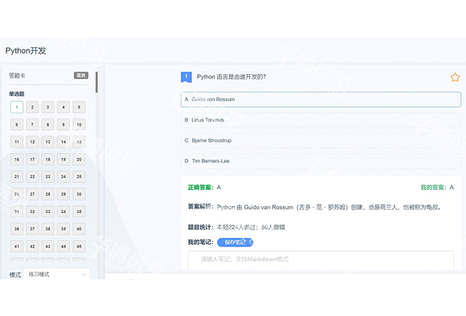Image resolution: width=466 pixels, height=316 pixels.
Task: Open question 10 from the answer card
Action: pyautogui.click(x=79, y=124)
